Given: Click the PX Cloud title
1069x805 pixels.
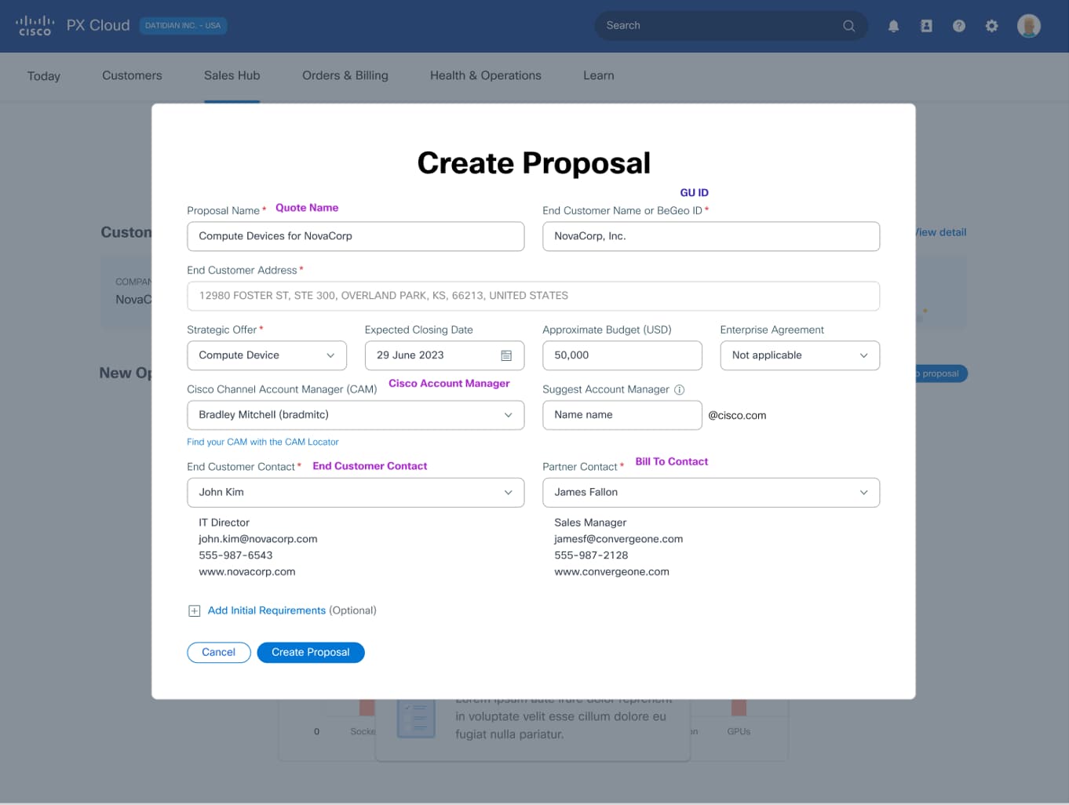Looking at the screenshot, I should coord(98,26).
